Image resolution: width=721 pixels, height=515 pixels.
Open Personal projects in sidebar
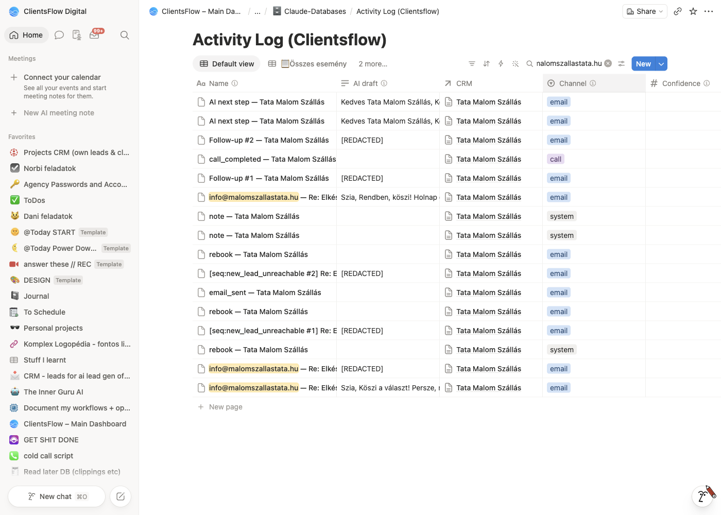pos(70,328)
